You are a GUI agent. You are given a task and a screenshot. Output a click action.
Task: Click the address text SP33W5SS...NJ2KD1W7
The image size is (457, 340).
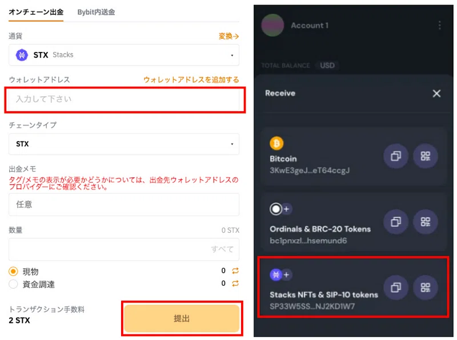pos(312,306)
